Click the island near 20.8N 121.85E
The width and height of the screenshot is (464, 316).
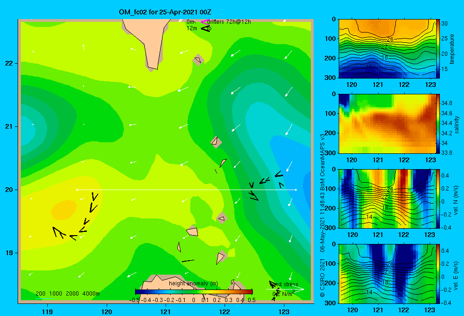[x=216, y=142]
